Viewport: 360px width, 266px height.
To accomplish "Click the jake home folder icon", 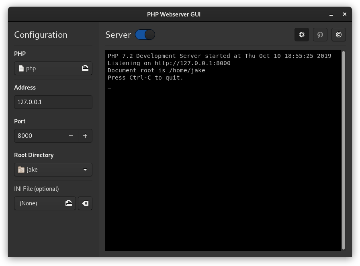I will (21, 170).
